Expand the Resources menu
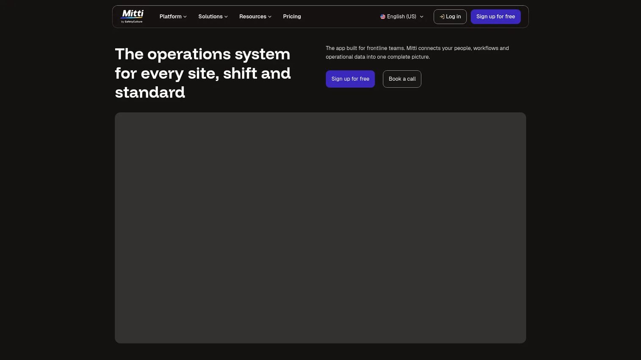Image resolution: width=641 pixels, height=360 pixels. point(255,16)
